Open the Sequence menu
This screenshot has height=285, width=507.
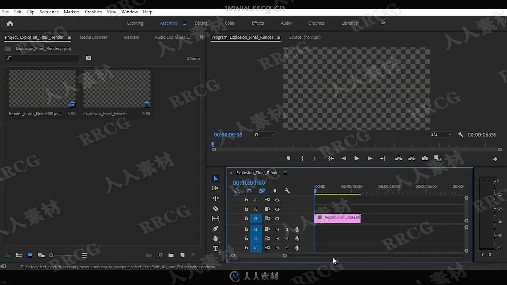49,12
